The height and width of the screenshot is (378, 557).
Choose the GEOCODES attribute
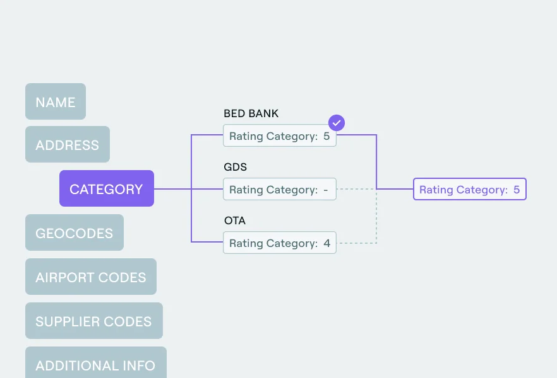tap(75, 233)
